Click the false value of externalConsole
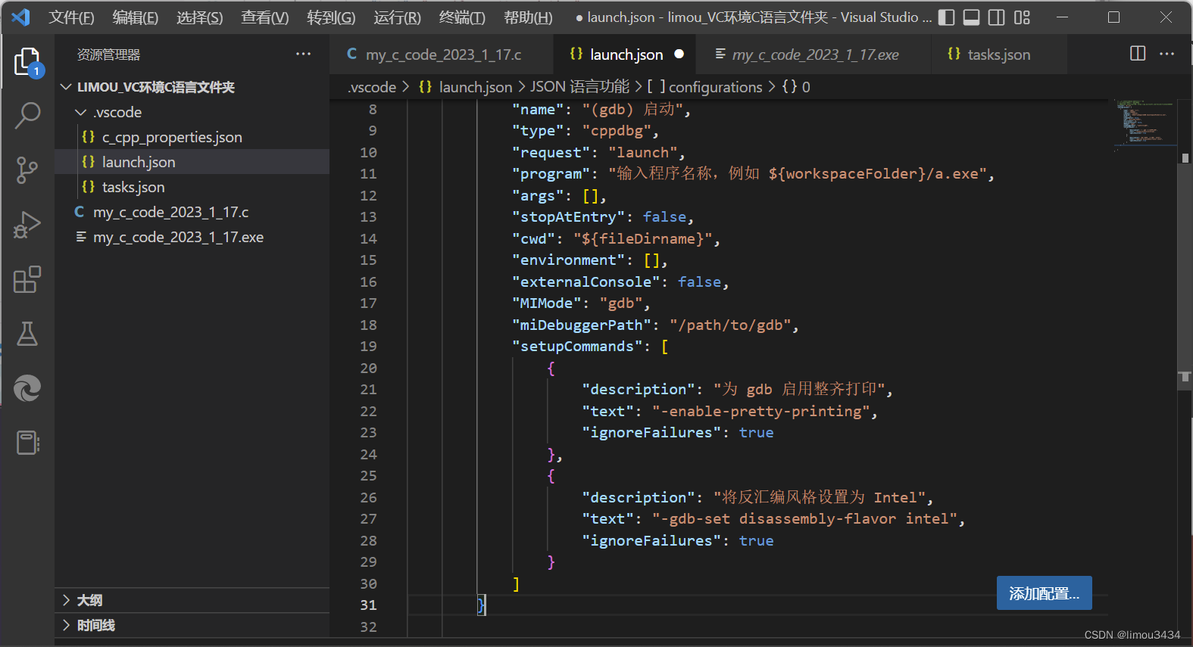The width and height of the screenshot is (1193, 647). click(x=699, y=282)
